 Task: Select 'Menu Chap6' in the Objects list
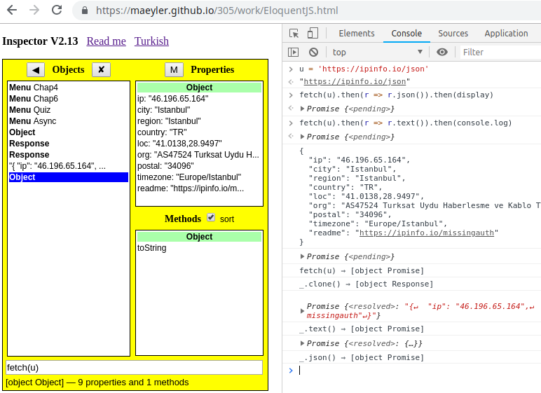(68, 99)
